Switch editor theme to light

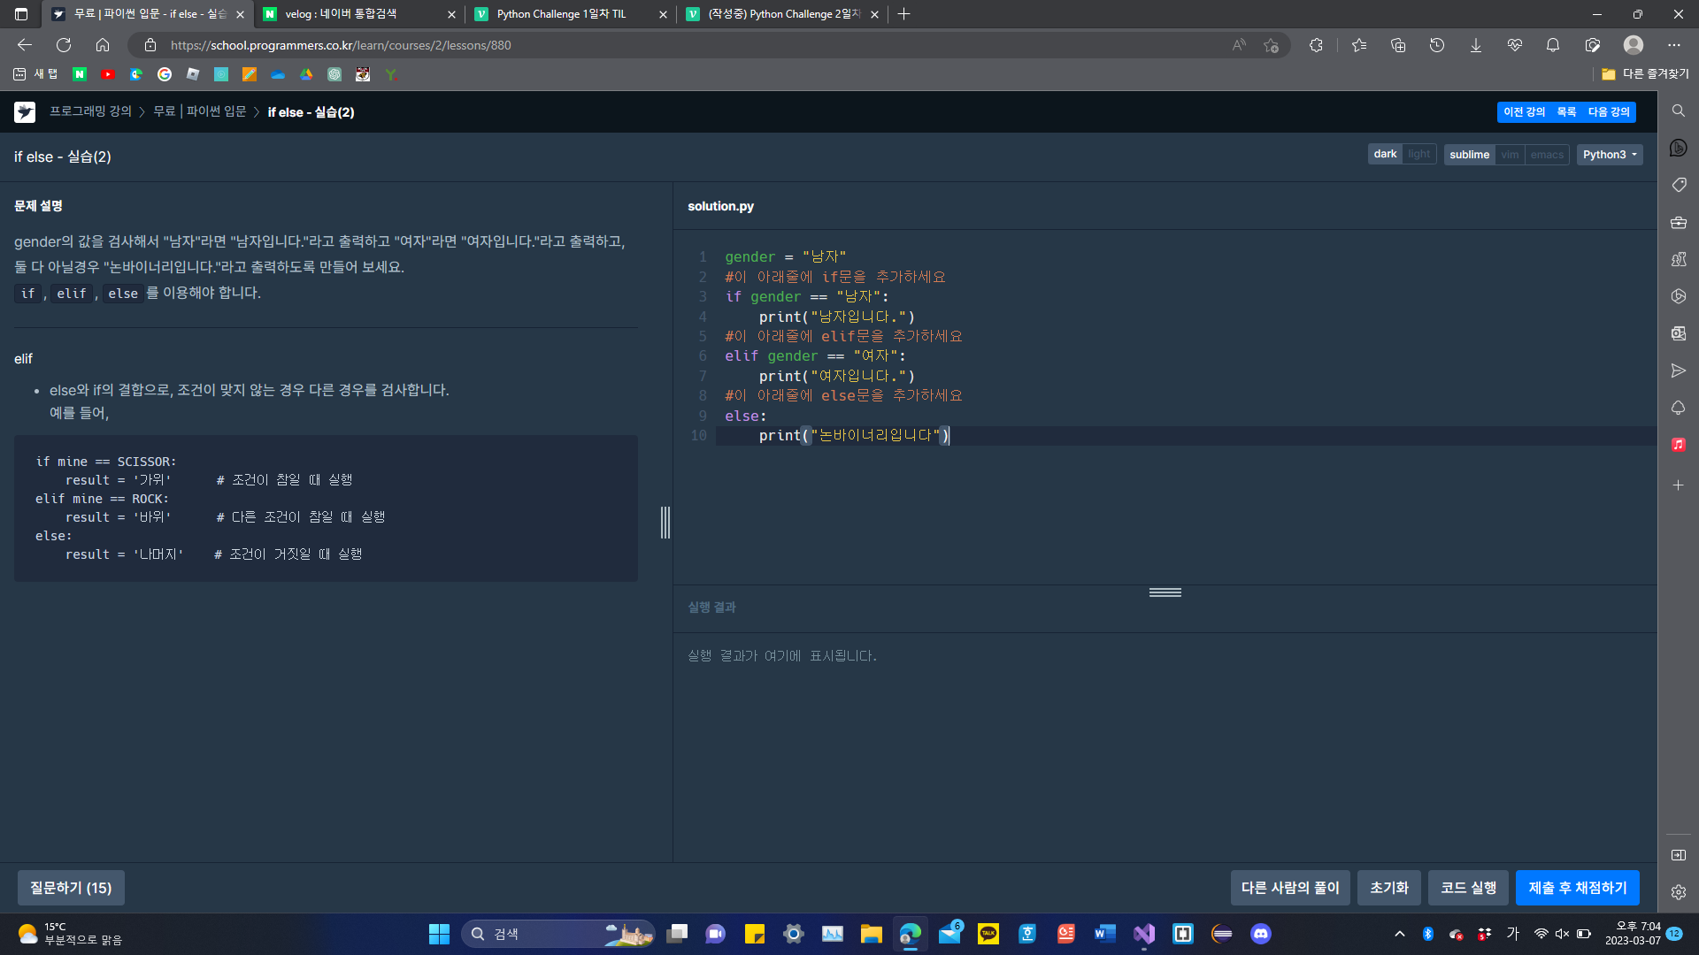coord(1418,155)
